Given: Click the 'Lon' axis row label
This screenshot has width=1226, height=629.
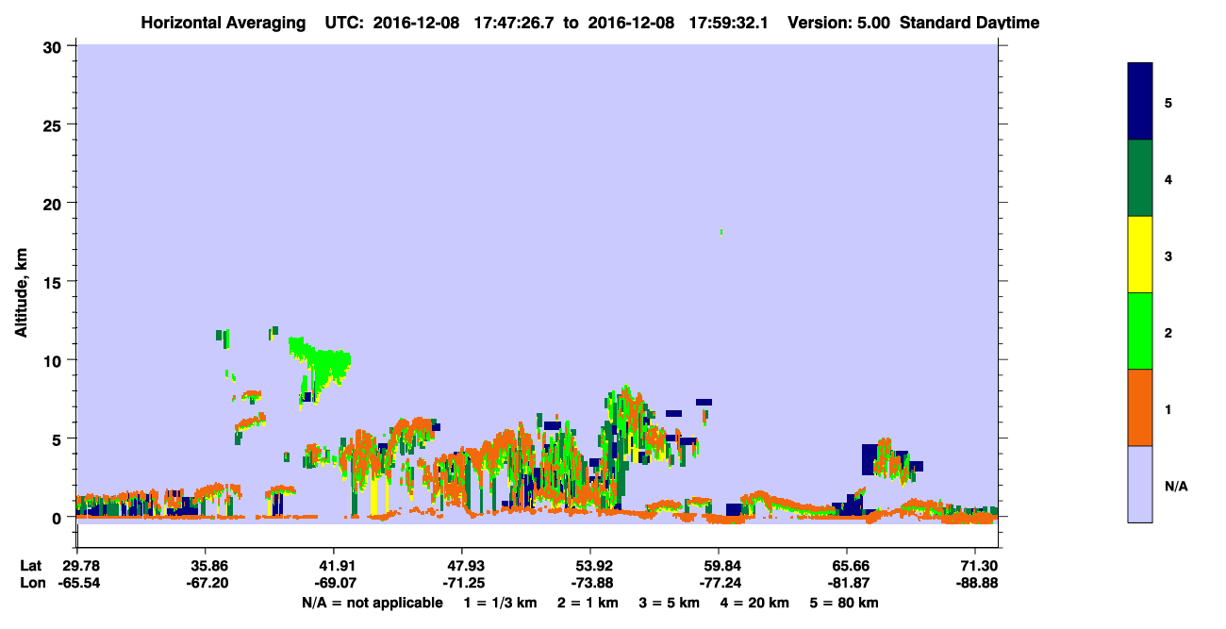Looking at the screenshot, I should pyautogui.click(x=32, y=584).
